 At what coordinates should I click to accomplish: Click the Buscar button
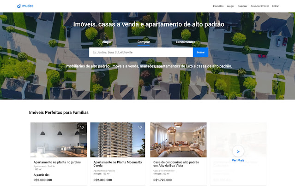tap(200, 52)
